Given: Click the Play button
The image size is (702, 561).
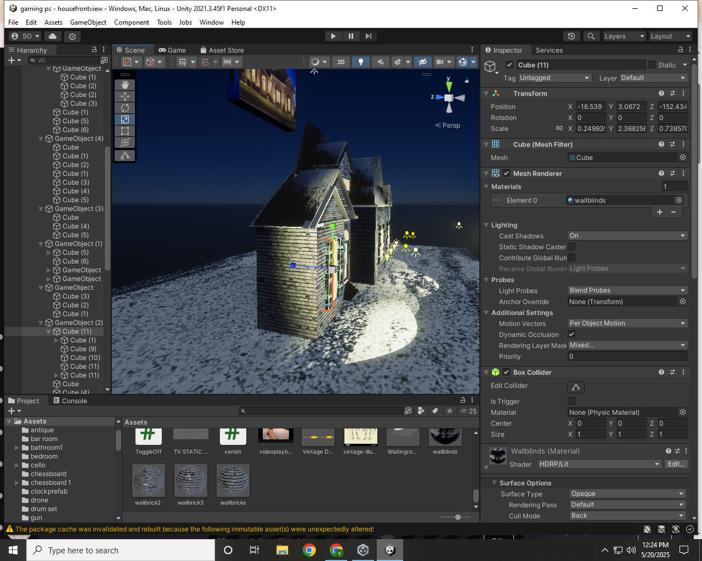Looking at the screenshot, I should pos(333,36).
